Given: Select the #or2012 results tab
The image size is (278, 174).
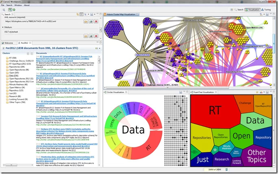Looking at the screenshot, I should coord(24,43).
